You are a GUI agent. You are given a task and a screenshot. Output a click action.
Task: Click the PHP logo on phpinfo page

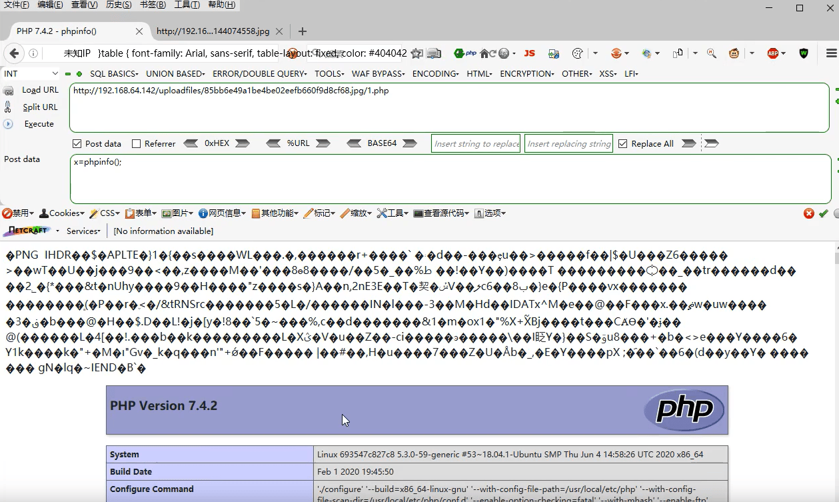[x=684, y=410]
